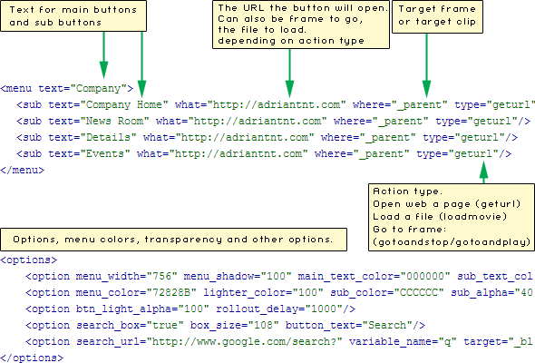Click the "The URL the button will open" note

click(x=301, y=25)
